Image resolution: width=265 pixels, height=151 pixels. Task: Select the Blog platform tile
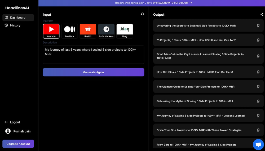click(125, 31)
